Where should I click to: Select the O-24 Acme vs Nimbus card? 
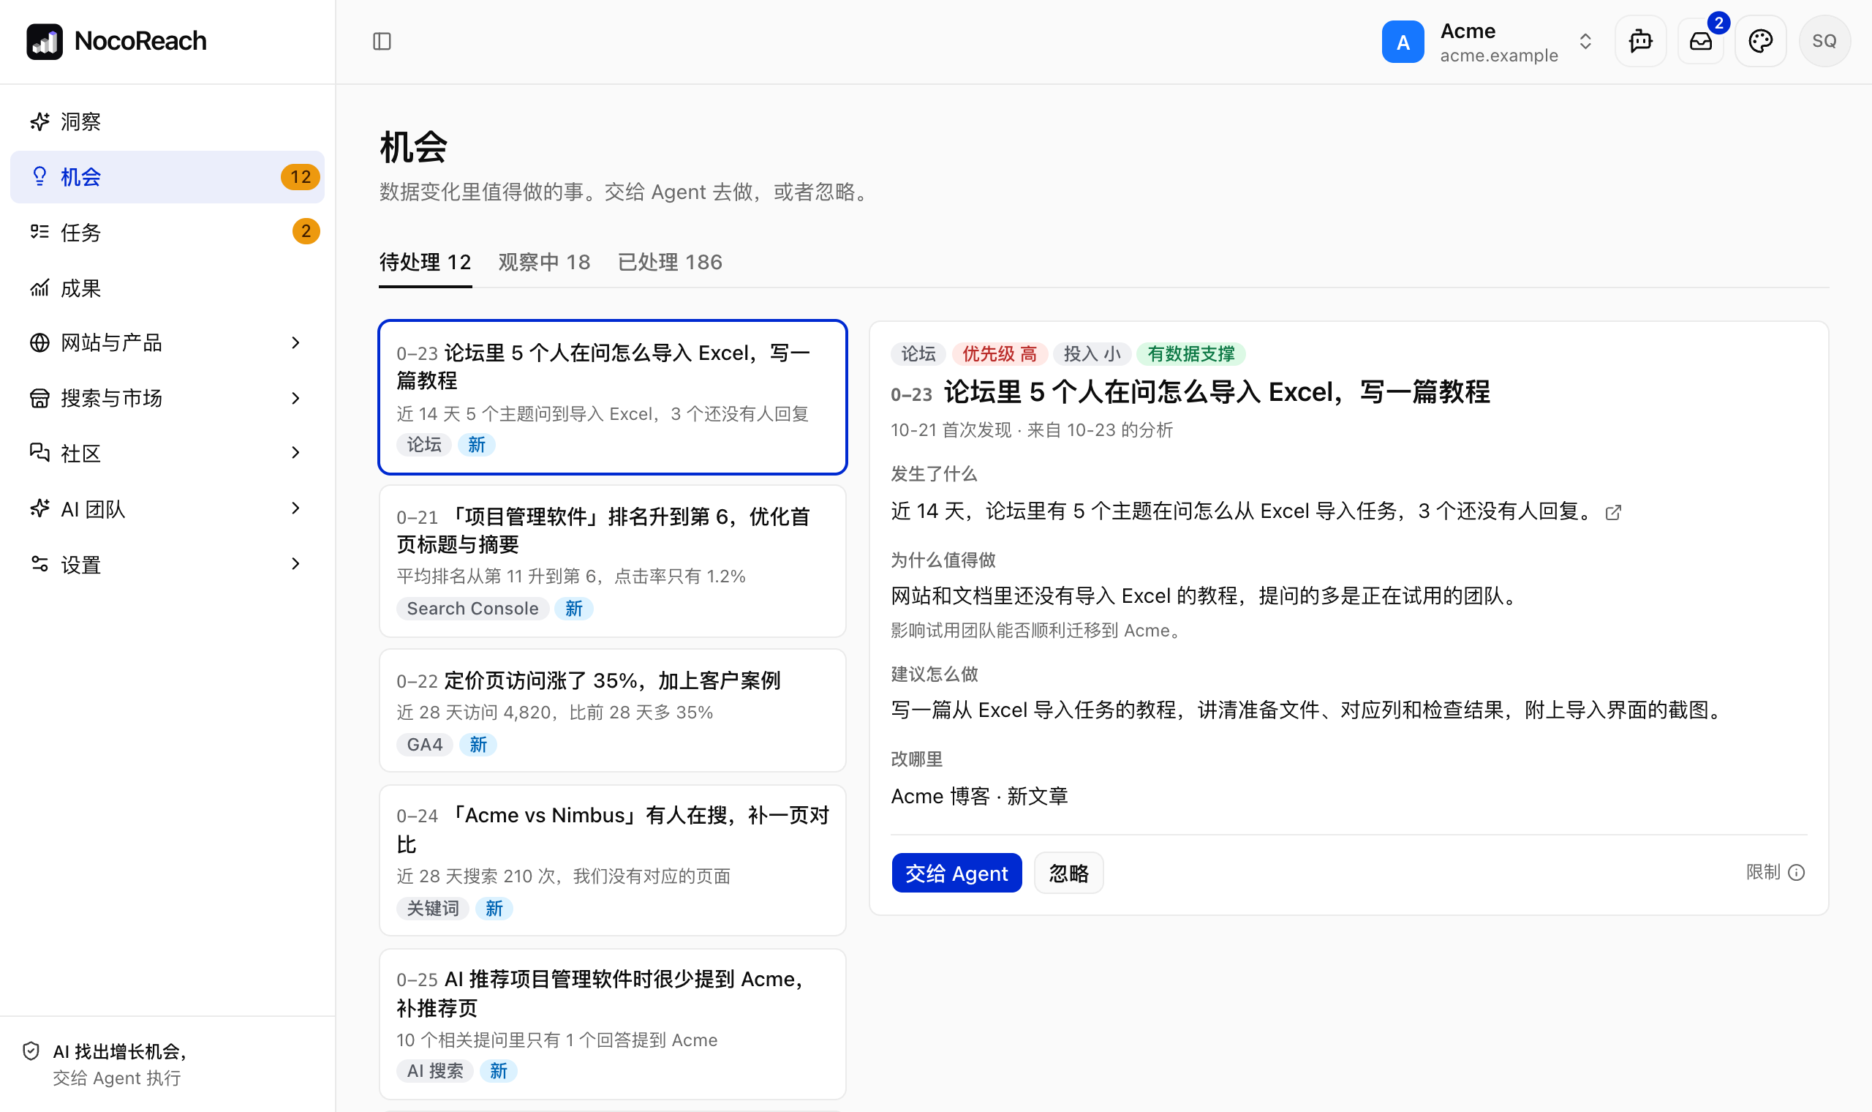(x=613, y=860)
